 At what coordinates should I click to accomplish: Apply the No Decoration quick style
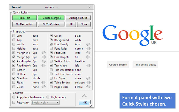coord(24,24)
